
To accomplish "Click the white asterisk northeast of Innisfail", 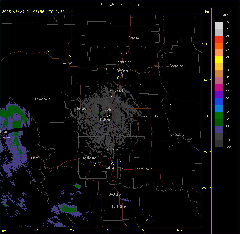I will [x=140, y=84].
